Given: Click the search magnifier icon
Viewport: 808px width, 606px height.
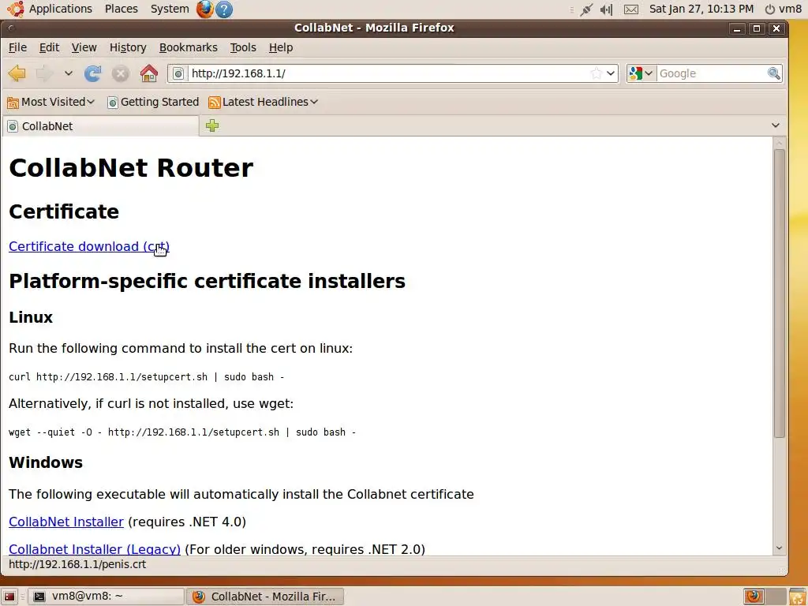Looking at the screenshot, I should [x=774, y=73].
